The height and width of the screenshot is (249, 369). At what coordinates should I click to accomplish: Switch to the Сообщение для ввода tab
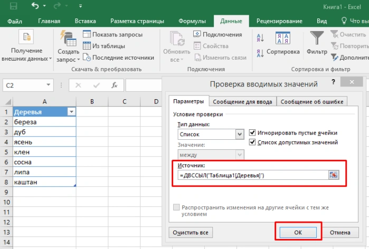pyautogui.click(x=242, y=102)
